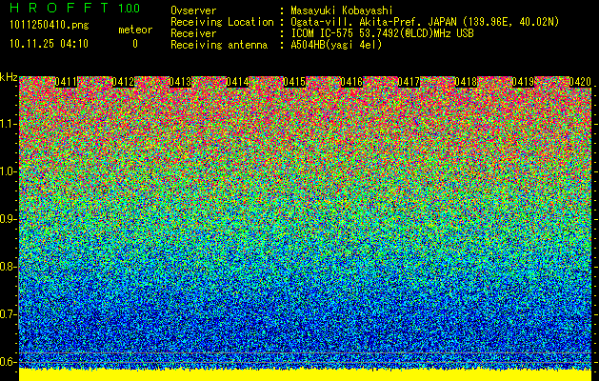Click the A504HB(yagi 4el) antenna text
Viewport: 599px width, 381px height.
tap(336, 45)
